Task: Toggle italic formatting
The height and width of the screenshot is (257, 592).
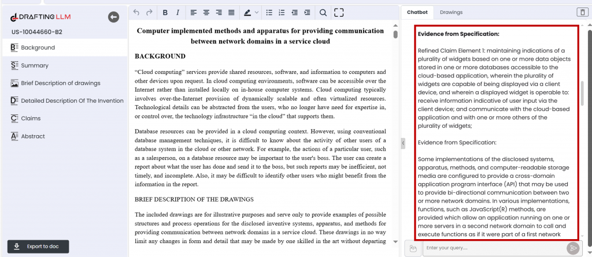Action: click(178, 13)
